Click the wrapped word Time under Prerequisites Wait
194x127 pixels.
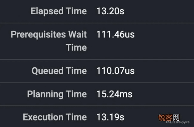pyautogui.click(x=76, y=48)
